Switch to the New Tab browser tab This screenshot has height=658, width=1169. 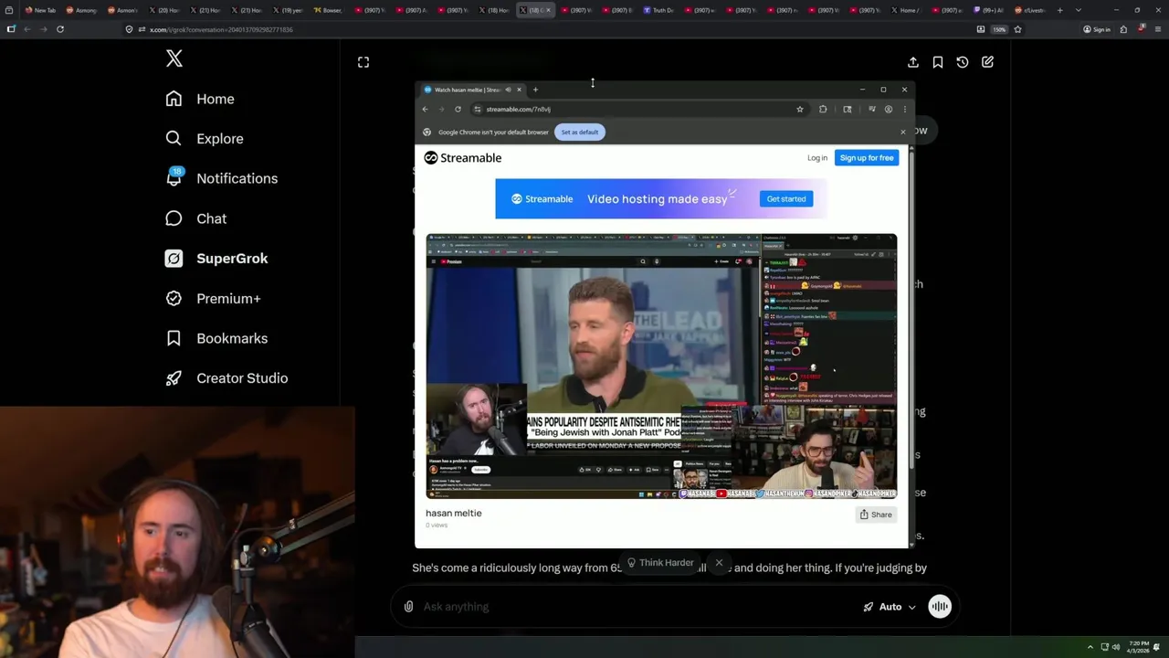pyautogui.click(x=40, y=10)
